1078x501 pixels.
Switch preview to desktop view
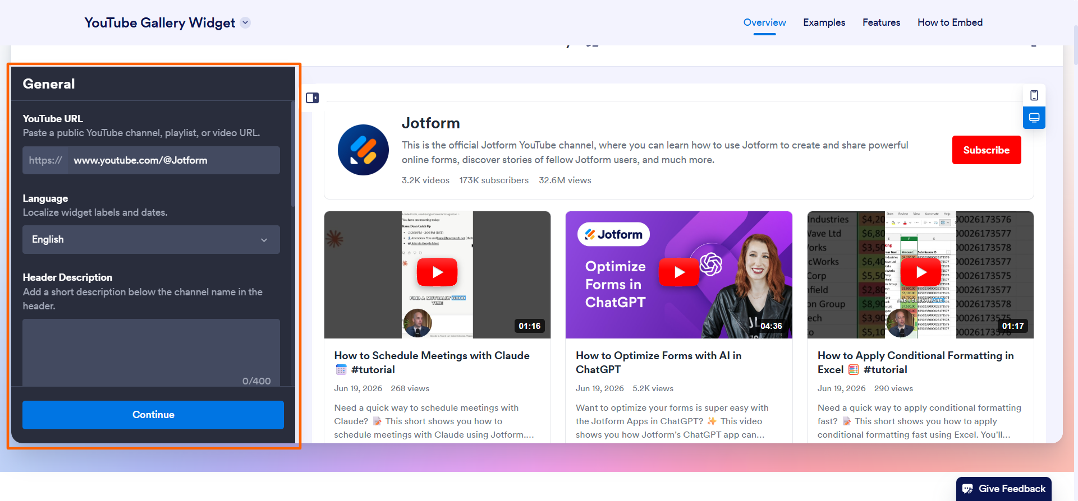(x=1034, y=118)
